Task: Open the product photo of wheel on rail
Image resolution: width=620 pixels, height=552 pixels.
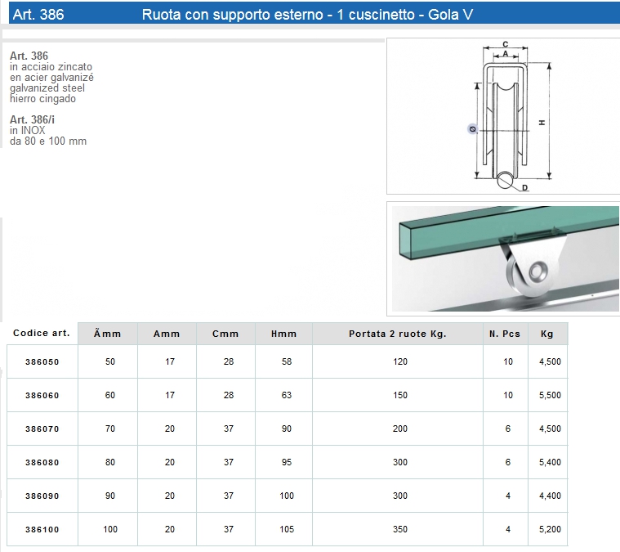Action: pos(503,257)
